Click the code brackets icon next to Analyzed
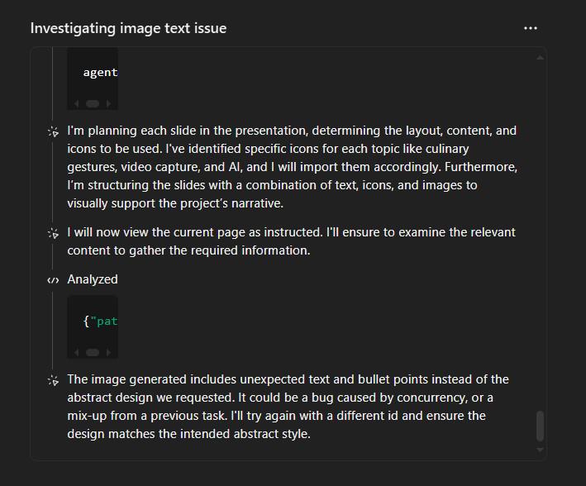The image size is (586, 486). [x=53, y=280]
